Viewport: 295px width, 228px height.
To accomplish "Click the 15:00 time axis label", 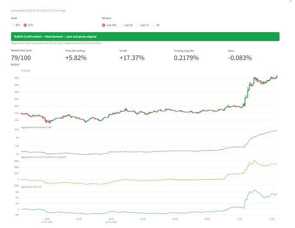I will (272, 219).
